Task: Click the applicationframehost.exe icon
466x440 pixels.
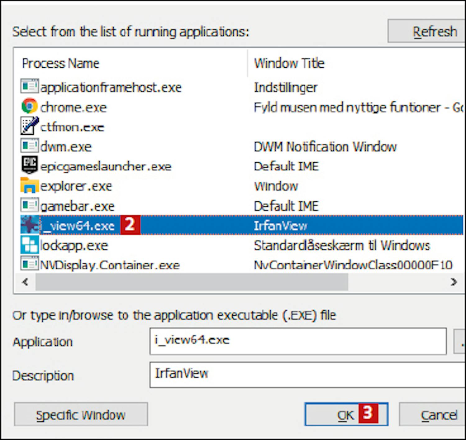Action: 30,86
